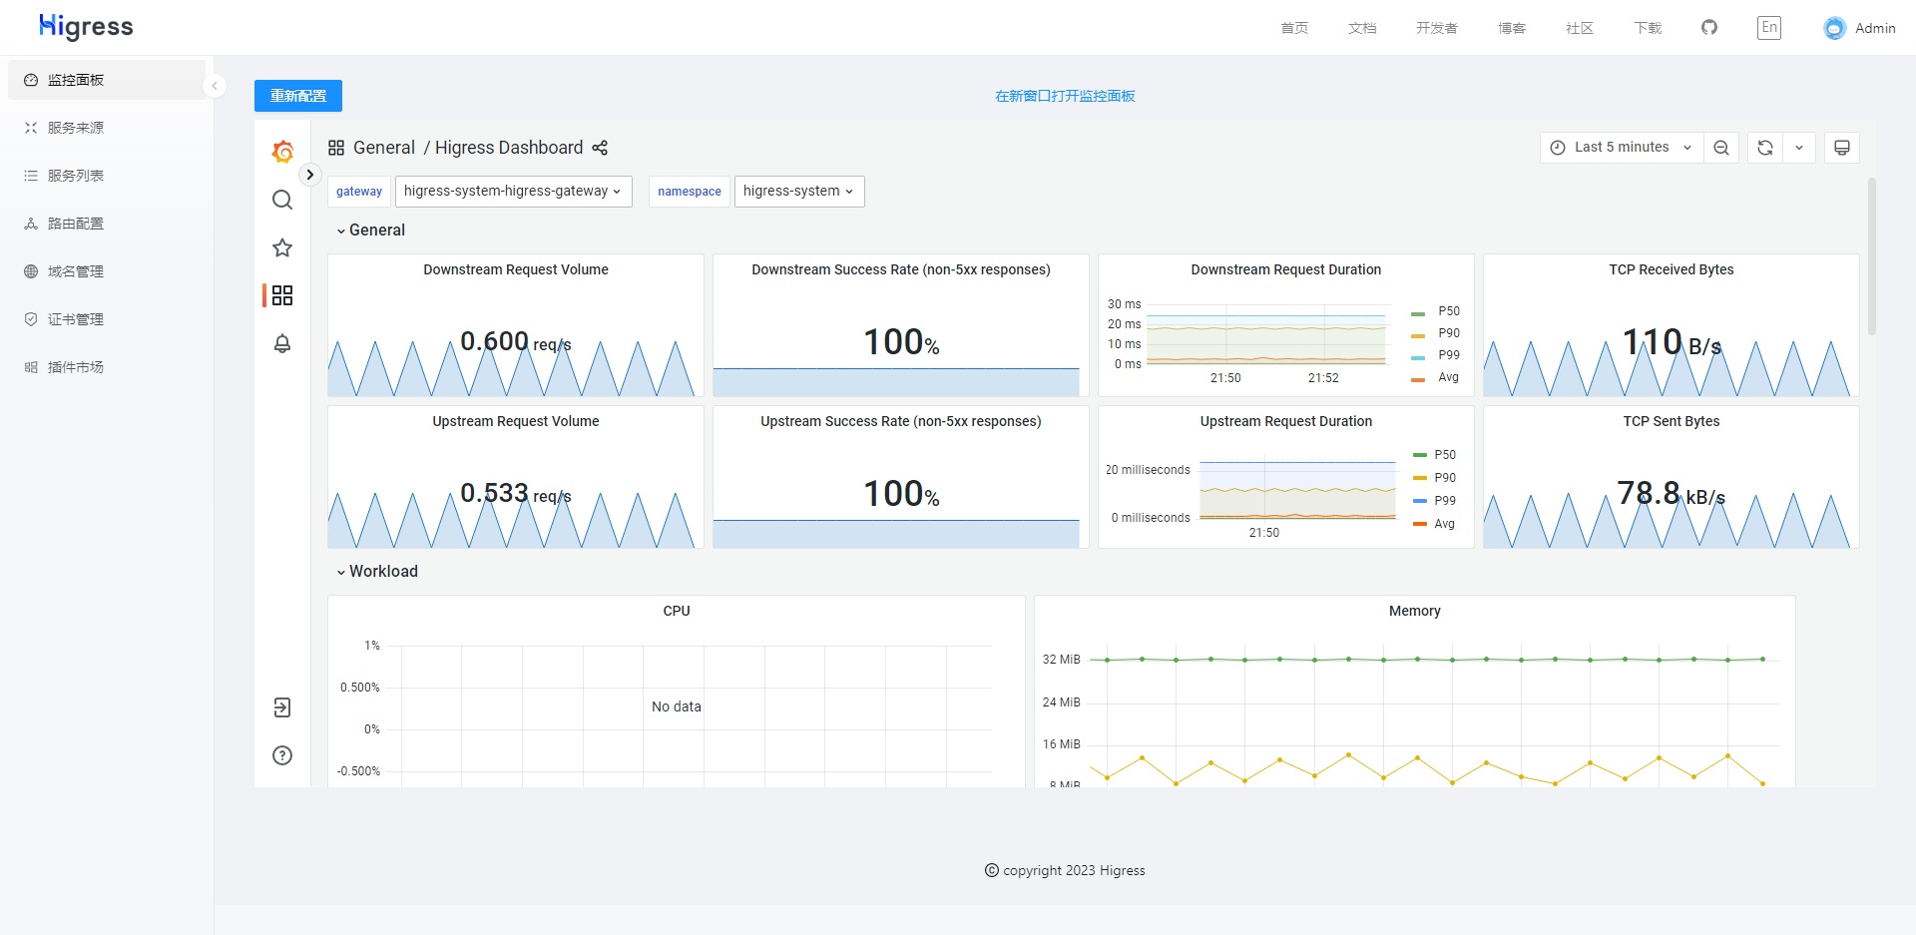This screenshot has height=935, width=1916.
Task: Open Upstream Request Volume panel title menu
Action: (x=516, y=421)
